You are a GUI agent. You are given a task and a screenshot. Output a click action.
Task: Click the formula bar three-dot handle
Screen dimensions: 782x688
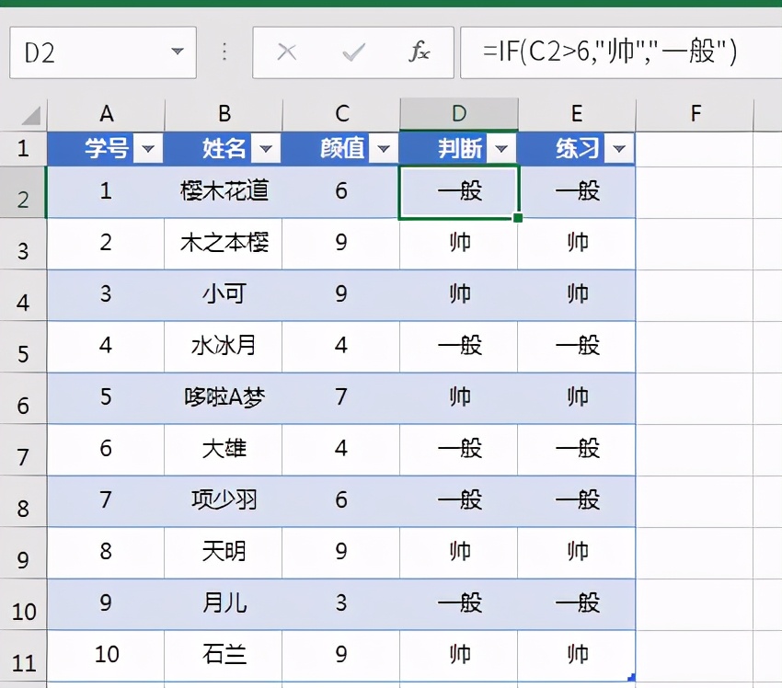(x=224, y=52)
